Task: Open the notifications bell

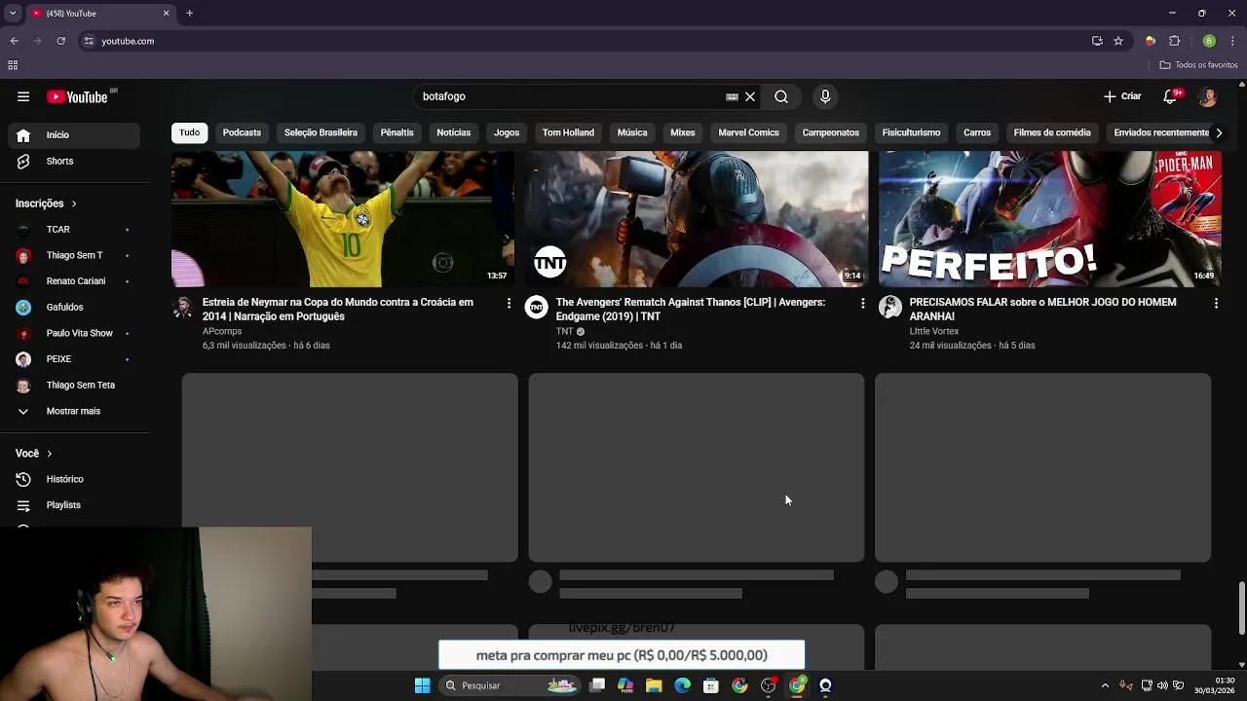Action: [1171, 96]
